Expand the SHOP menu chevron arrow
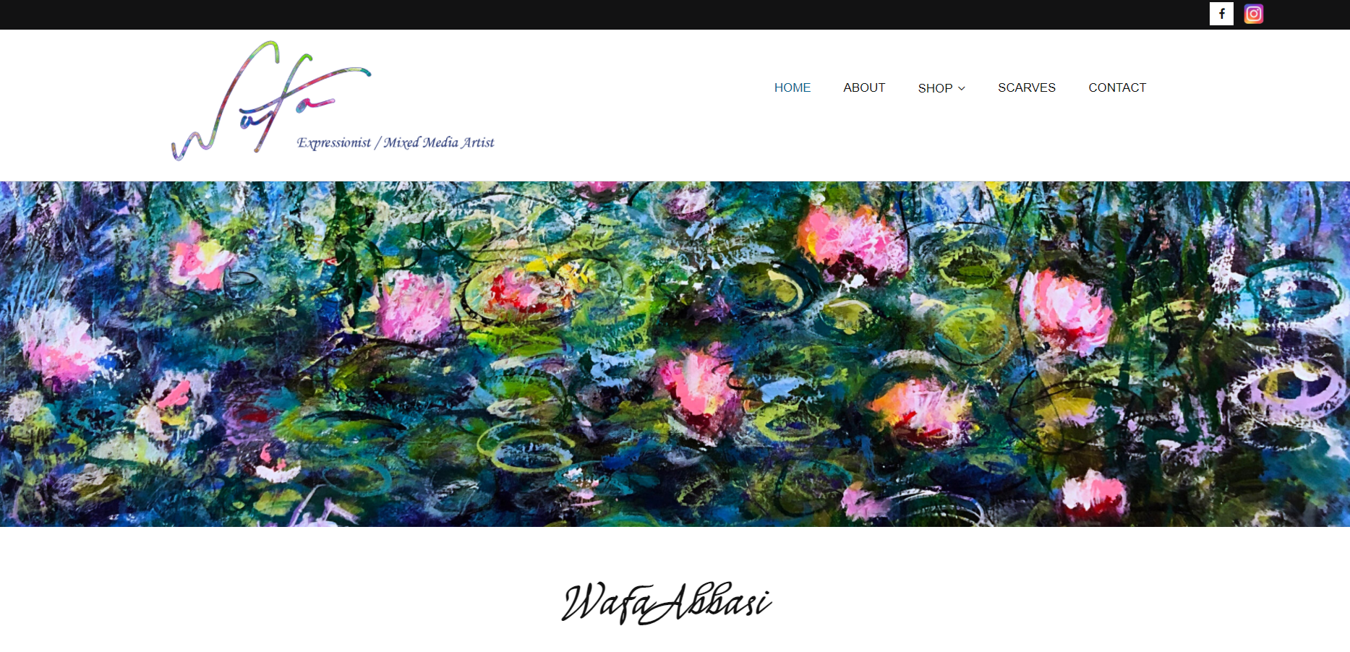The image size is (1350, 652). click(962, 88)
